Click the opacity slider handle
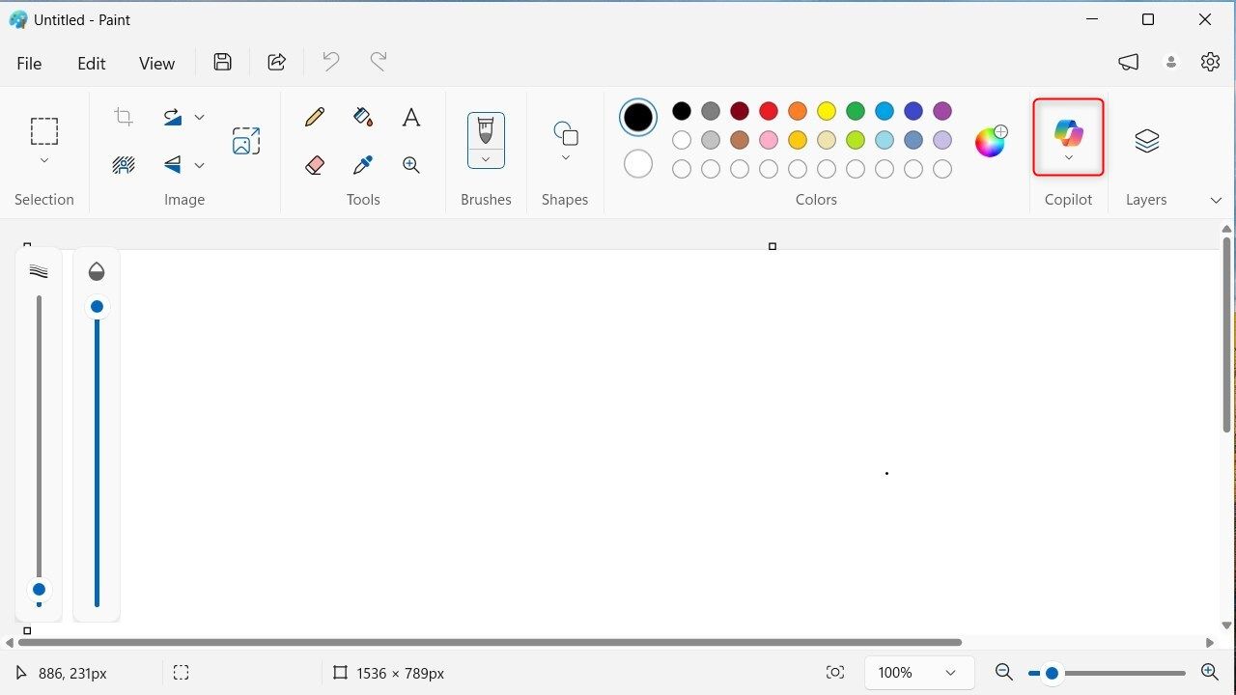This screenshot has width=1236, height=695. point(97,307)
